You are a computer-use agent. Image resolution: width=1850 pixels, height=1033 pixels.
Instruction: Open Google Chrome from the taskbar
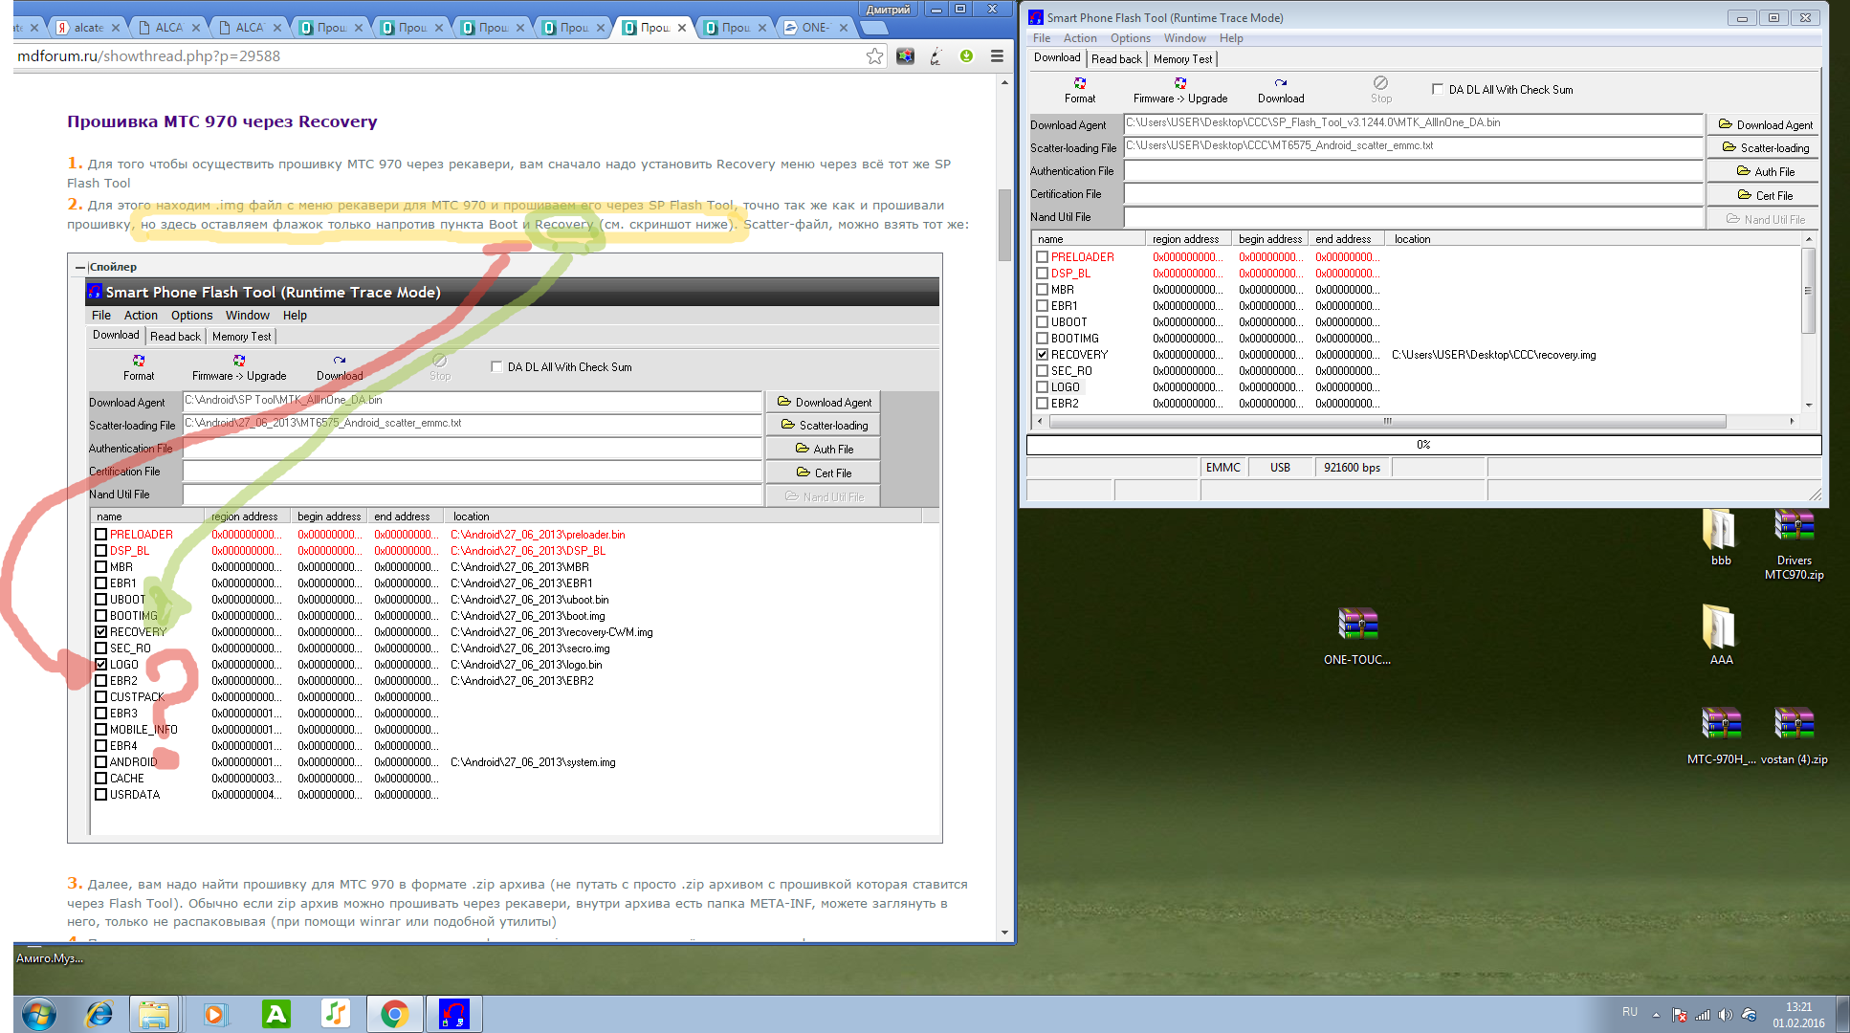click(394, 1013)
